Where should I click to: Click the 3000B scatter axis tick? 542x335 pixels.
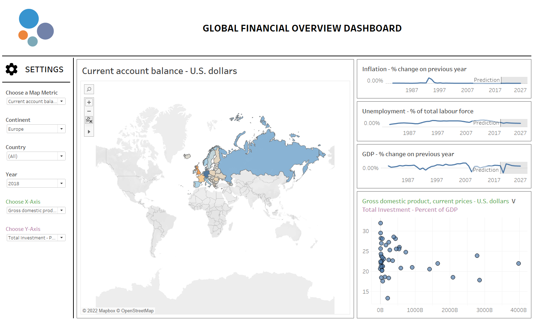point(485,310)
